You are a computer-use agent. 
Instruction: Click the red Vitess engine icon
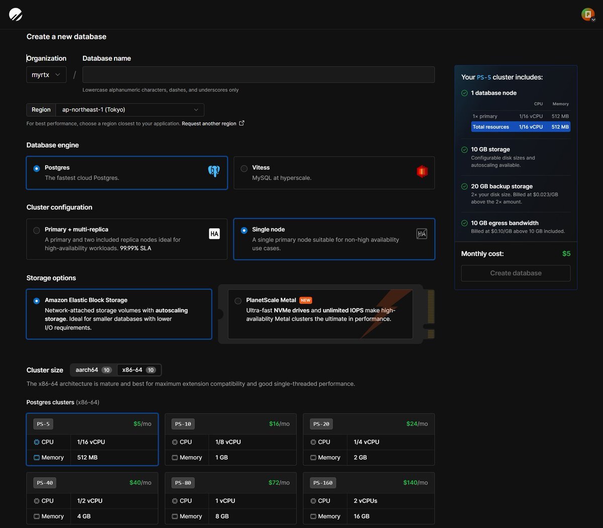coord(422,172)
